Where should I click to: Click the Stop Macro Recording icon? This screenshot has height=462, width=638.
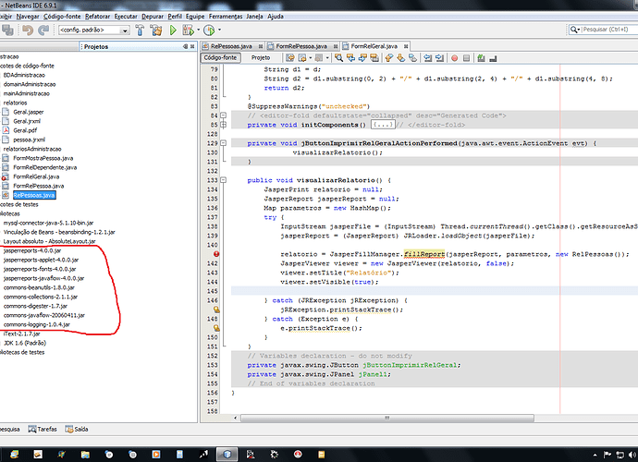[x=467, y=58]
